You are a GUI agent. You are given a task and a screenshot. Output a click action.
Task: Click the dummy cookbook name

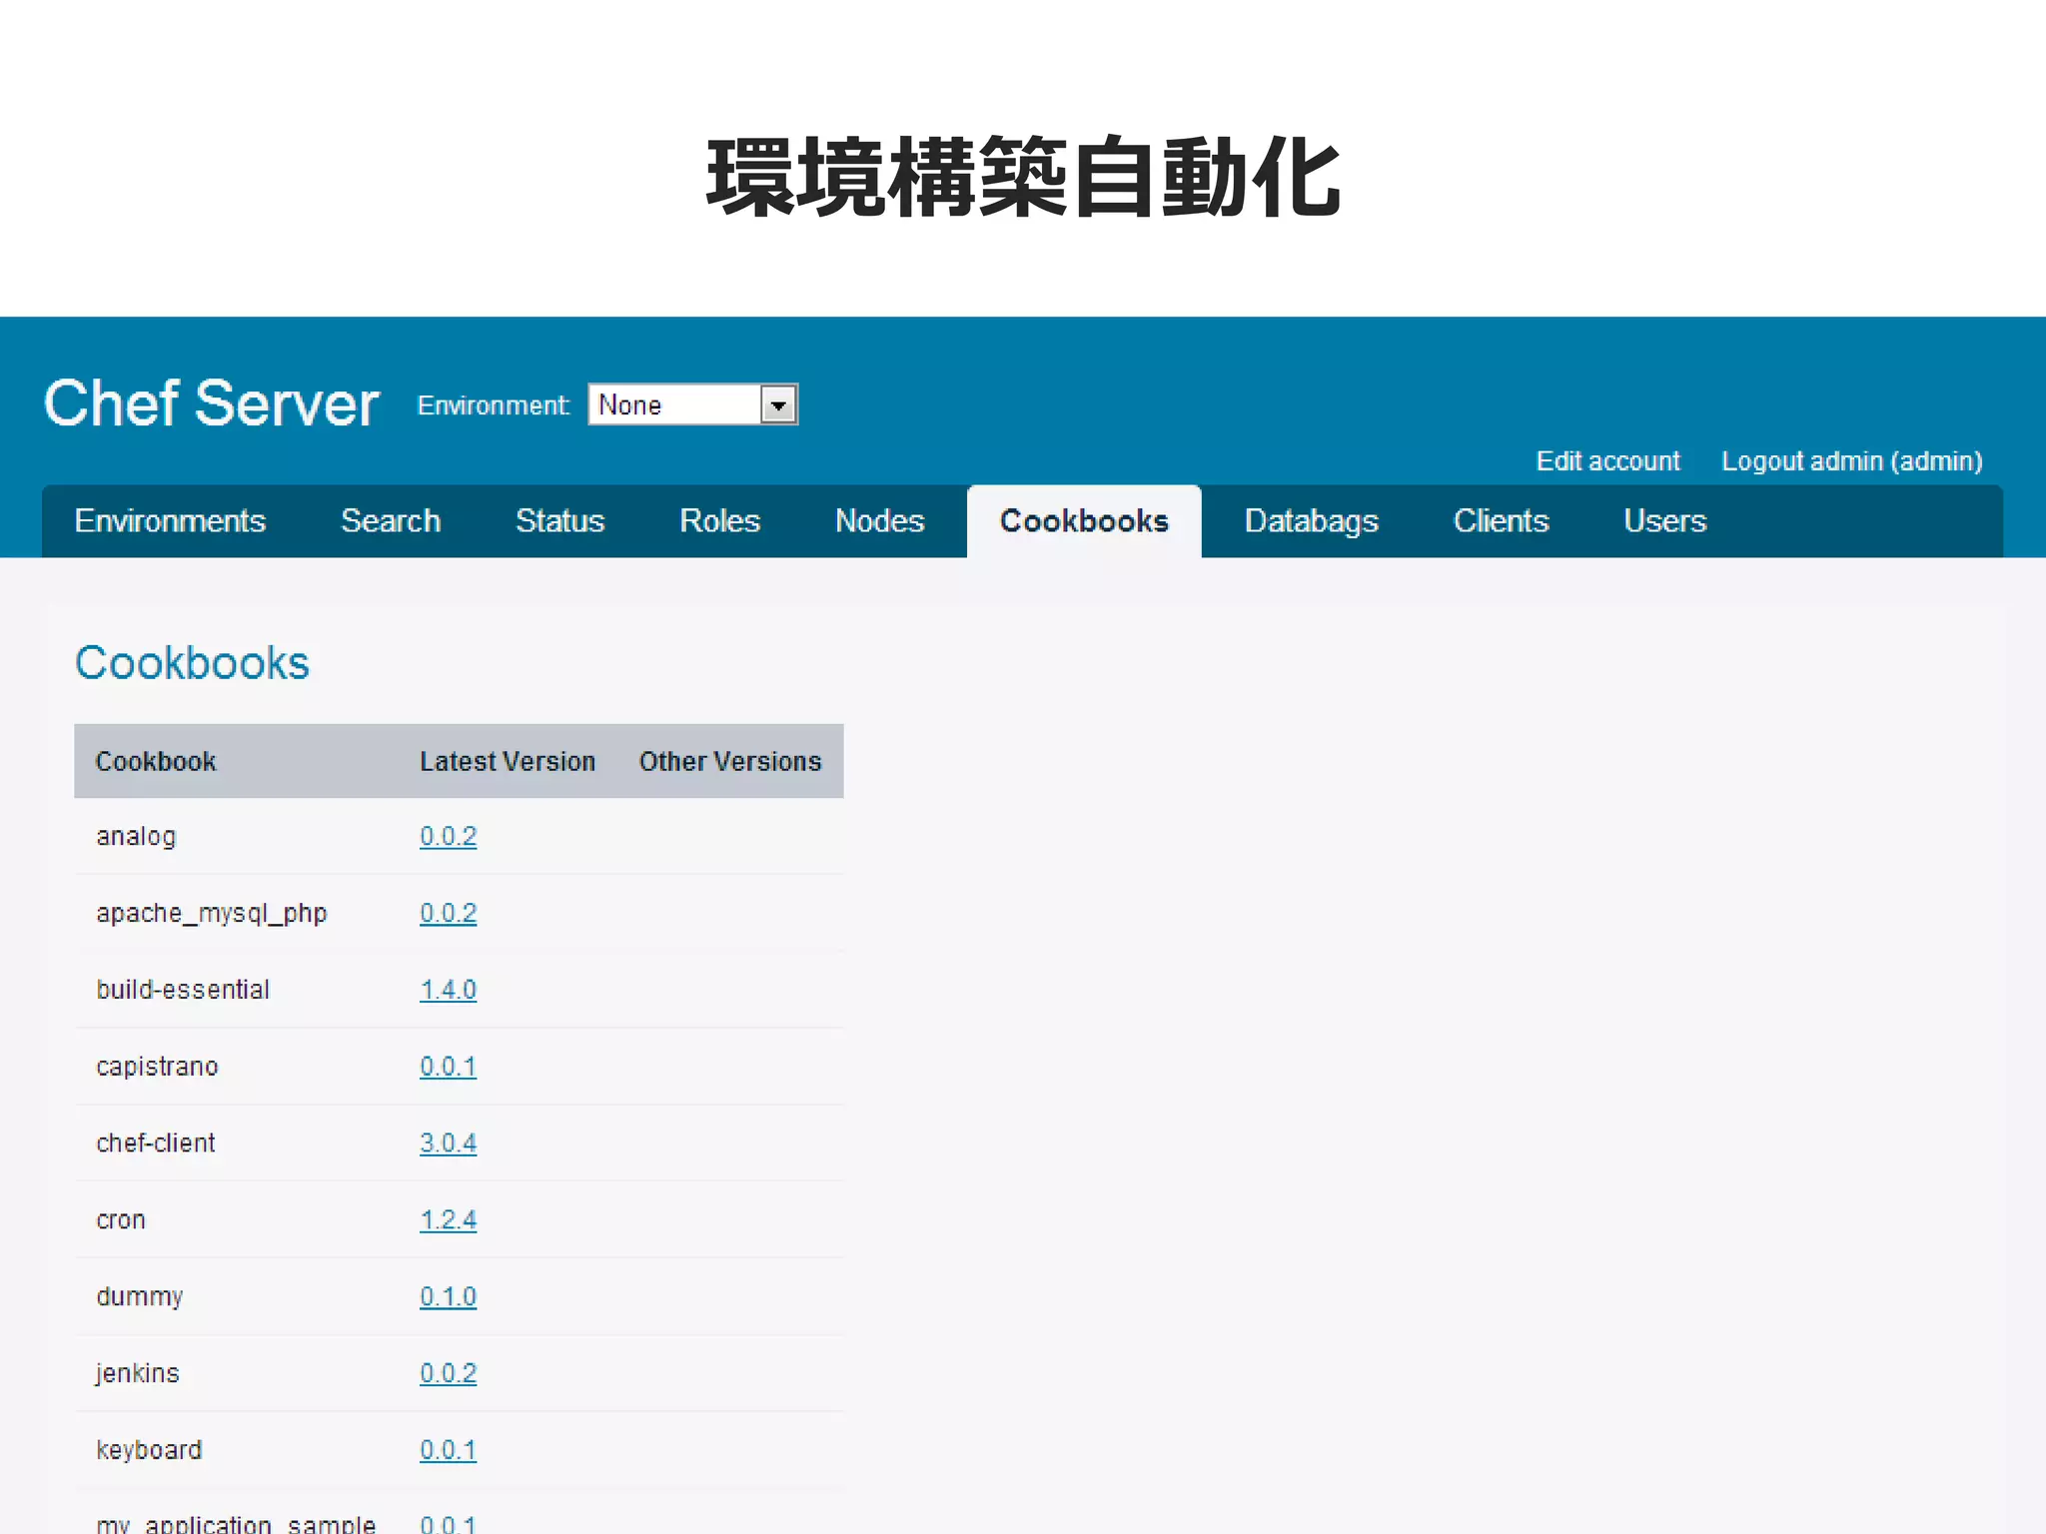point(140,1297)
